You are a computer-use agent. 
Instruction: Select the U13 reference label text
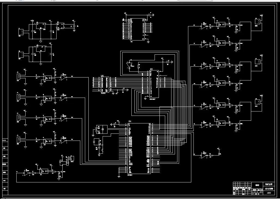click(102, 76)
